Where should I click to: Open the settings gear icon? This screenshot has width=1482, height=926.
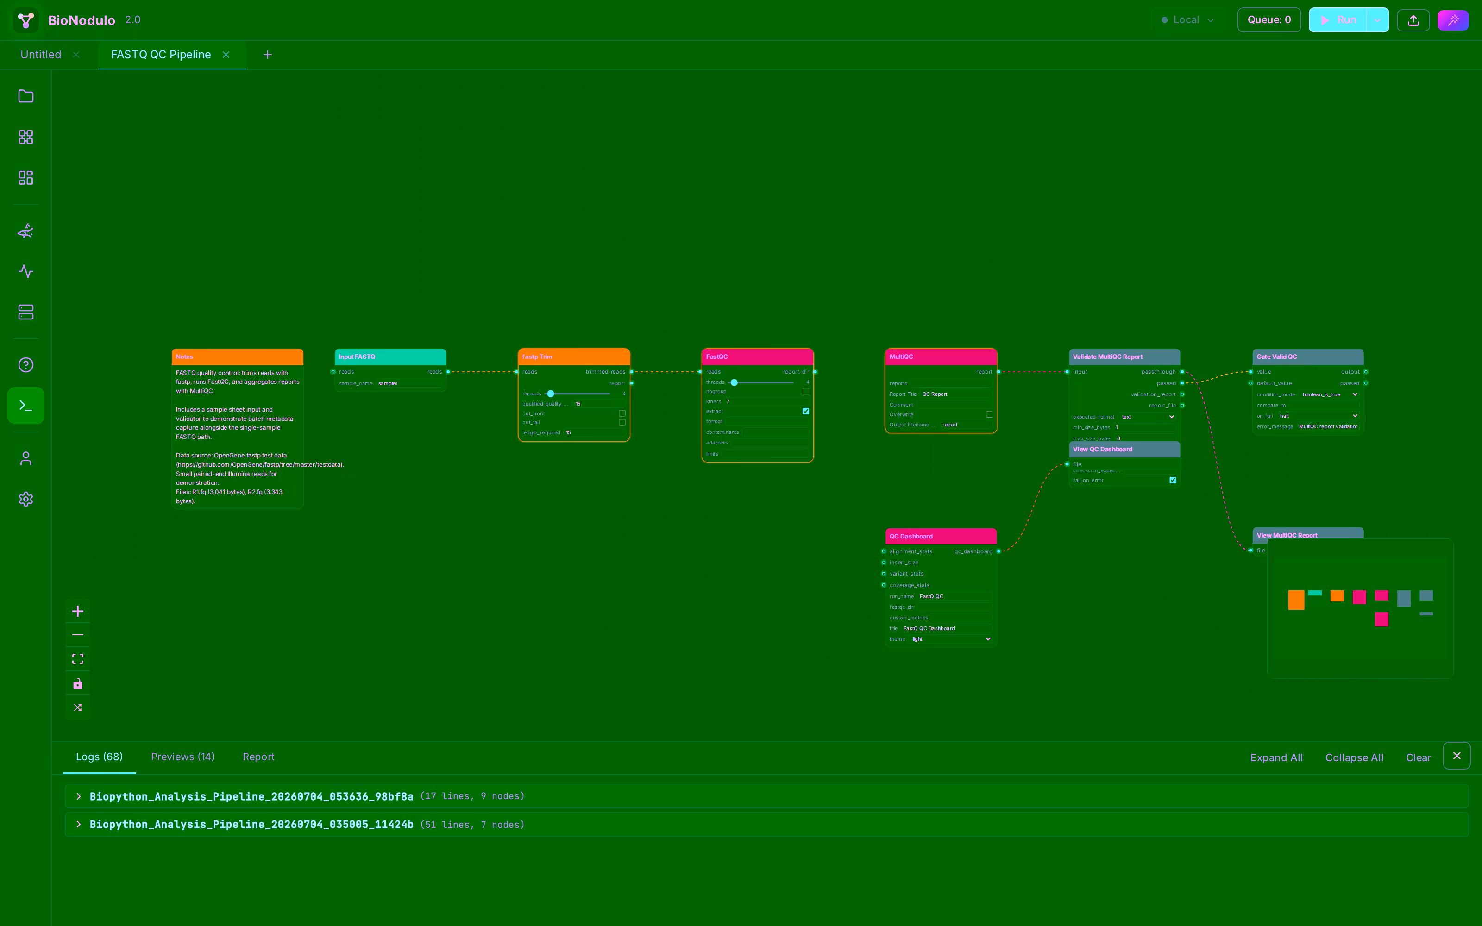[x=26, y=499]
